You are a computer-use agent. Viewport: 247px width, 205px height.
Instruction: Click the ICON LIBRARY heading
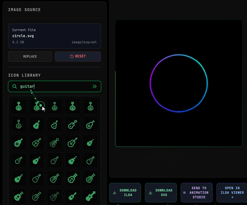point(24,75)
